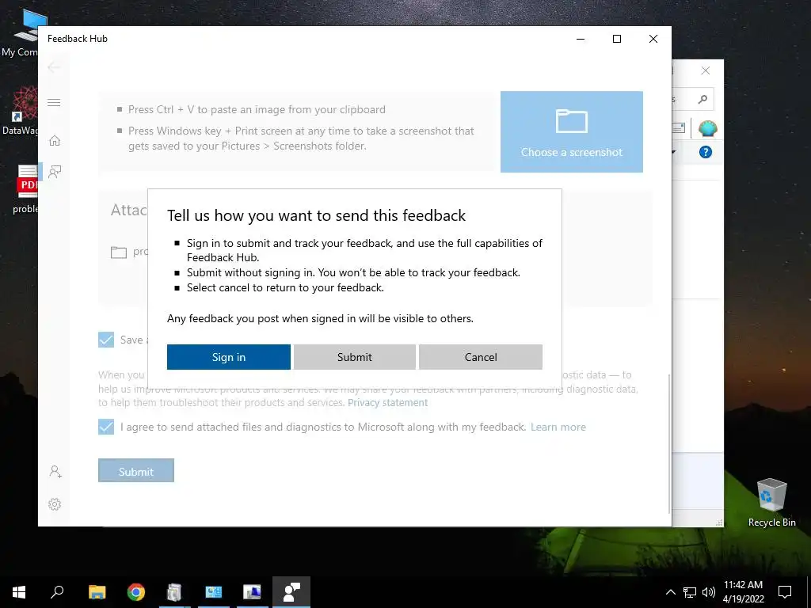This screenshot has height=608, width=811.
Task: Click the search magnifier in background window
Action: [x=702, y=99]
